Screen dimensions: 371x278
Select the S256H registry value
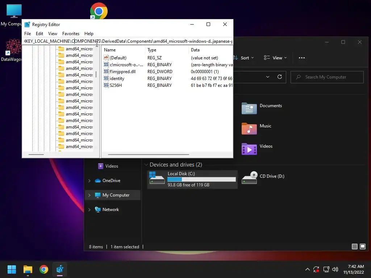[116, 85]
